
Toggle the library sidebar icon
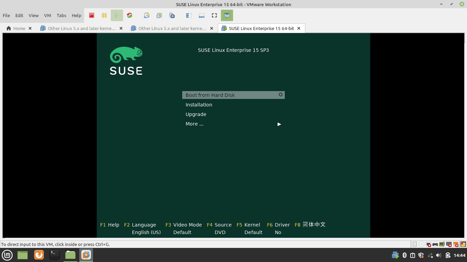coord(189,15)
